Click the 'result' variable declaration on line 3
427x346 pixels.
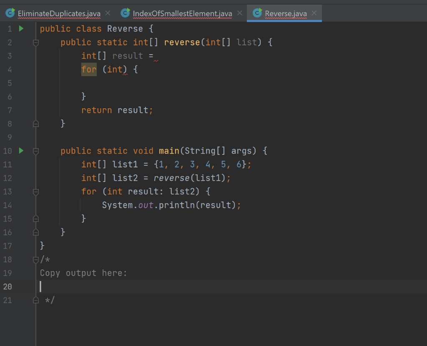tap(128, 56)
